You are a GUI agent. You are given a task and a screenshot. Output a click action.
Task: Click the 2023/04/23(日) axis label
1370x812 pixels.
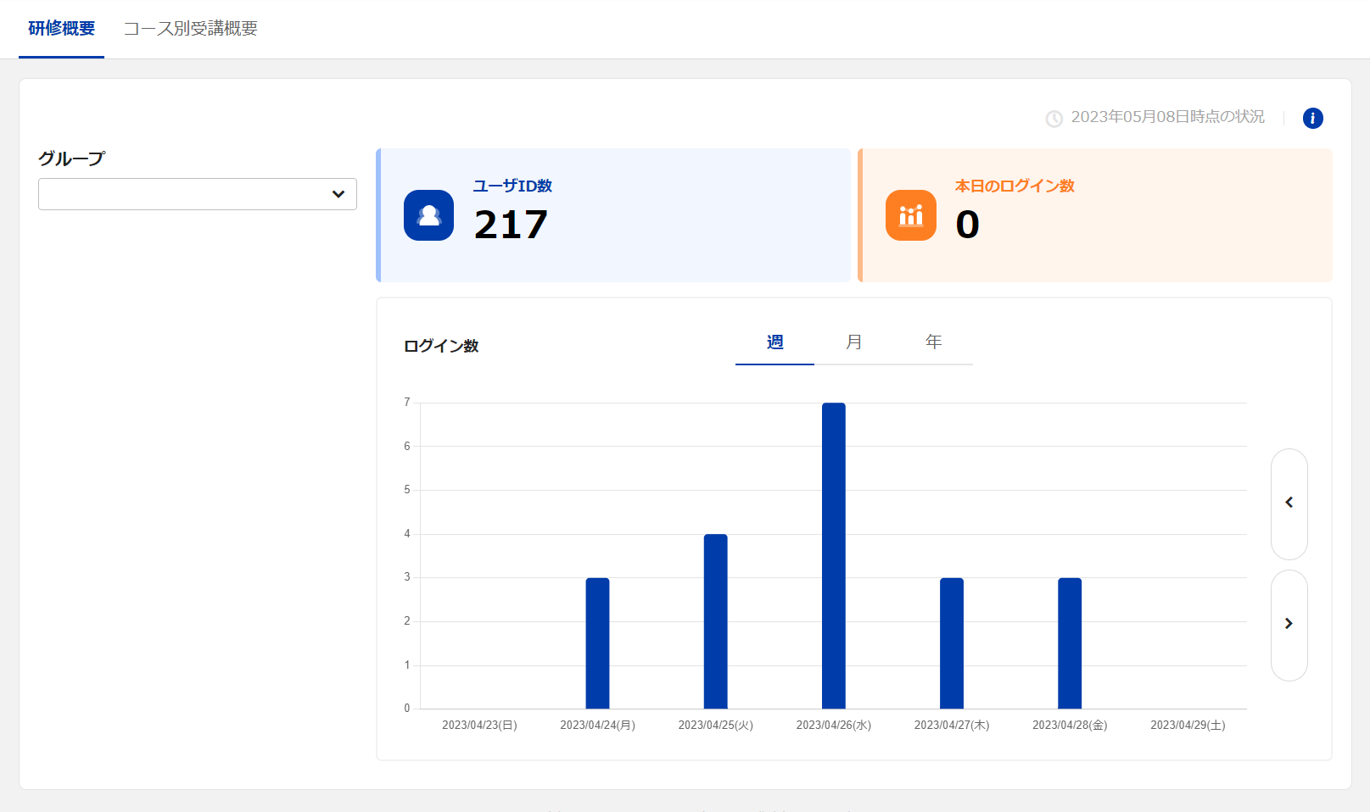[479, 726]
